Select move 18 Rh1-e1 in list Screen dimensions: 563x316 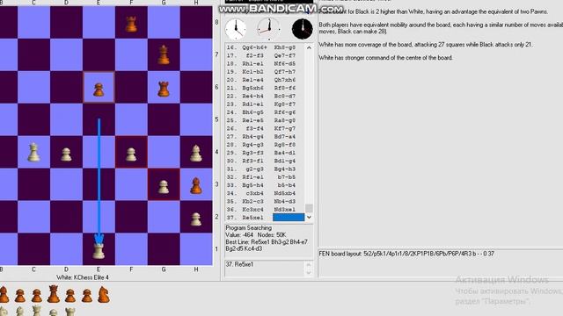(x=252, y=64)
